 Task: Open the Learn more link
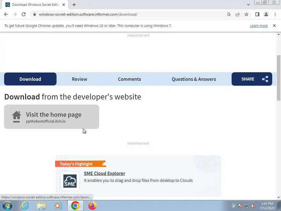pos(259,26)
